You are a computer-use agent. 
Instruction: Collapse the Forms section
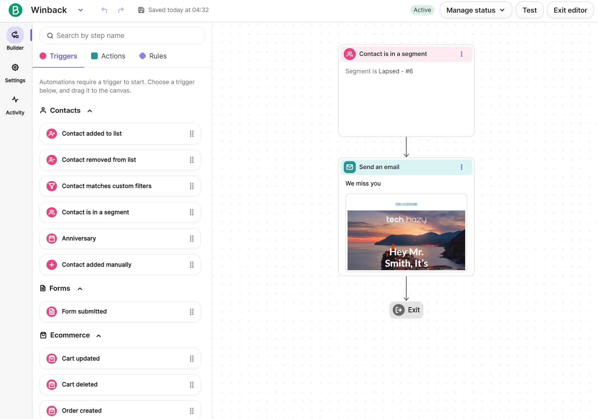[x=80, y=289]
